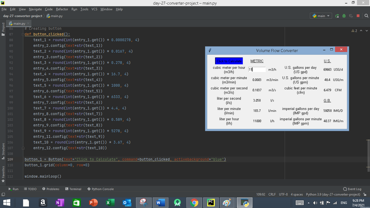Select the 0.0003 m3/min value
The height and width of the screenshot is (208, 370).
pos(257,80)
